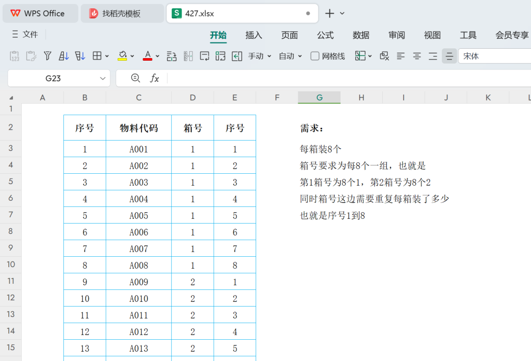Apply borders with the grid borders icon
This screenshot has width=531, height=361.
click(x=97, y=56)
